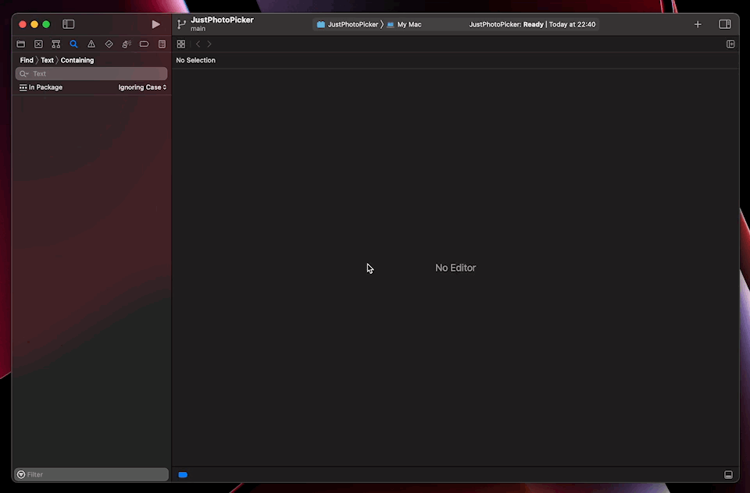Click the blue tag indicator
The width and height of the screenshot is (750, 493).
(183, 474)
